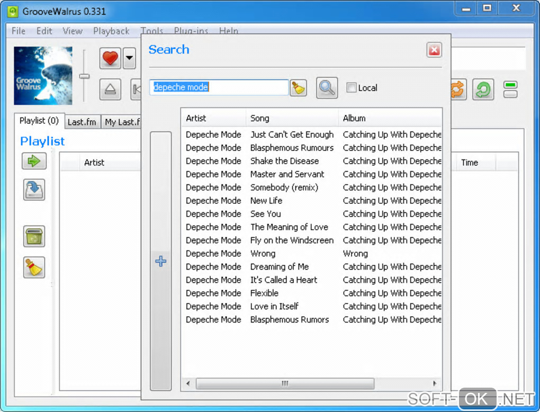Open the File menu

(x=18, y=31)
